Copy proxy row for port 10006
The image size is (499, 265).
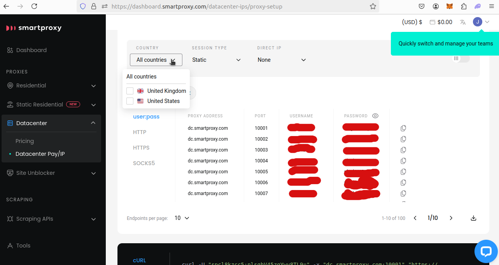[x=403, y=182]
